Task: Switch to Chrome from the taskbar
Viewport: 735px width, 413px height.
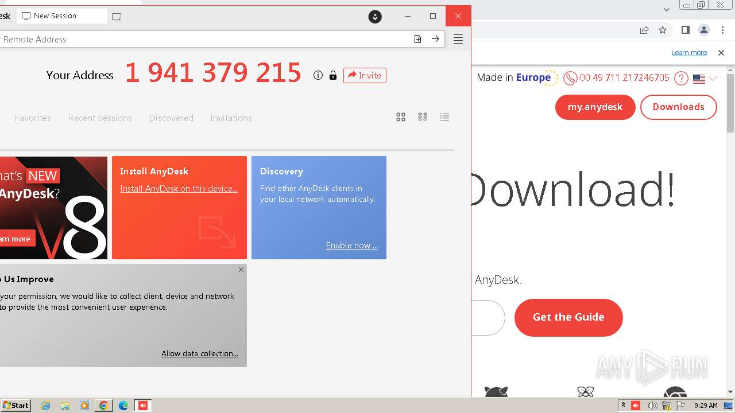Action: point(104,406)
